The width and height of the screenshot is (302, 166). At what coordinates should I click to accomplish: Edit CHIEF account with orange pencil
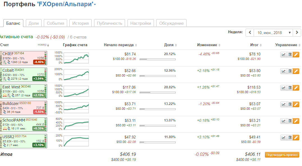point(296,55)
